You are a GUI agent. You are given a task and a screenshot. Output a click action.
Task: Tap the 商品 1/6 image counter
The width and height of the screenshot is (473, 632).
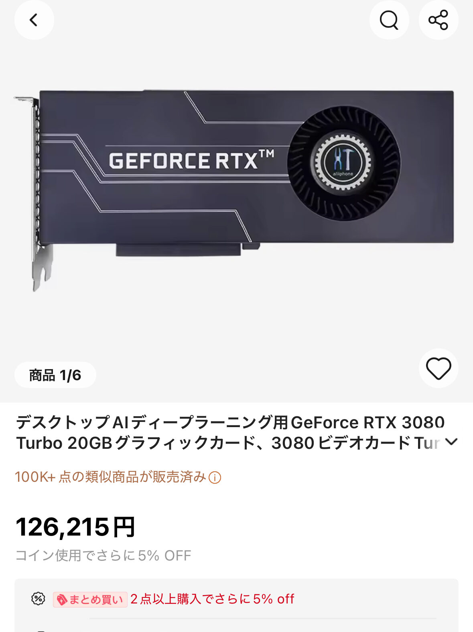tap(55, 375)
